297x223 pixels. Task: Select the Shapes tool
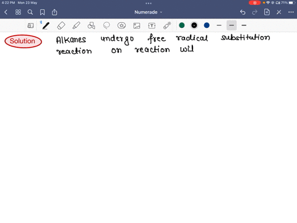[x=91, y=25]
